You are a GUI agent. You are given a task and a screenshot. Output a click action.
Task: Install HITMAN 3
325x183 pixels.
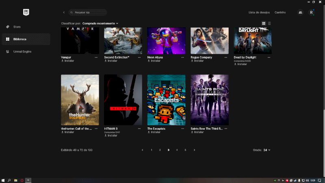pos(110,135)
